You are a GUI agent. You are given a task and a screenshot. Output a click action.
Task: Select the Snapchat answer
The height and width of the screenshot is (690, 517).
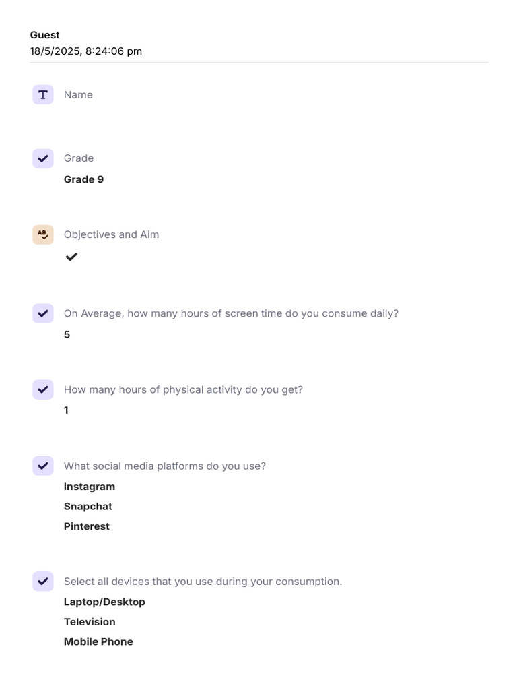[x=88, y=506]
